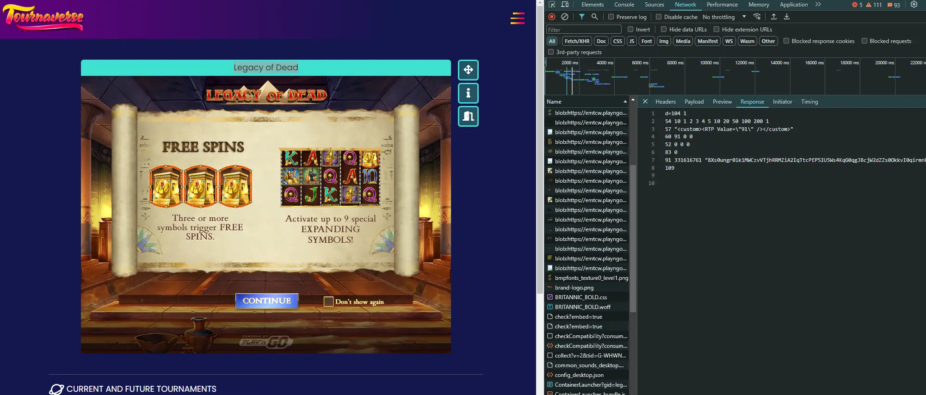Check Hide data URLs
Screen dimensions: 926x395
pos(664,29)
